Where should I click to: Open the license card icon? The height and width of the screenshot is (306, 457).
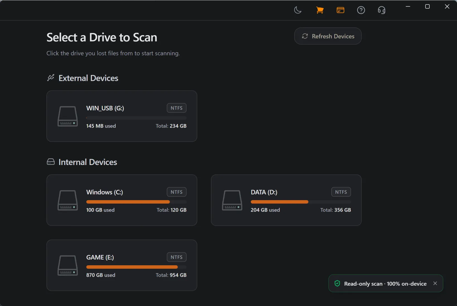(340, 10)
